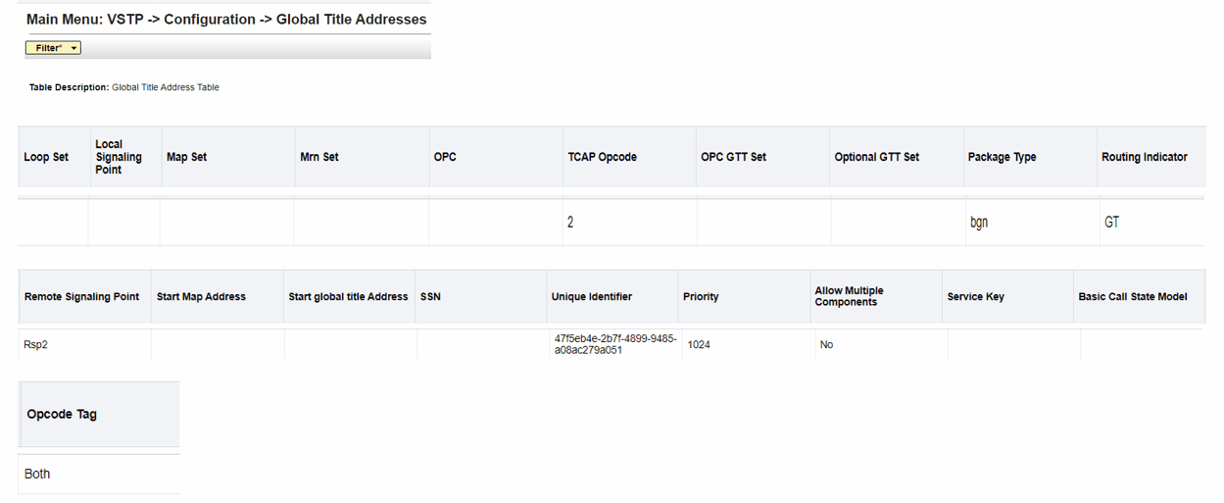The width and height of the screenshot is (1224, 503).
Task: Click the Routing Indicator column header
Action: tap(1144, 157)
